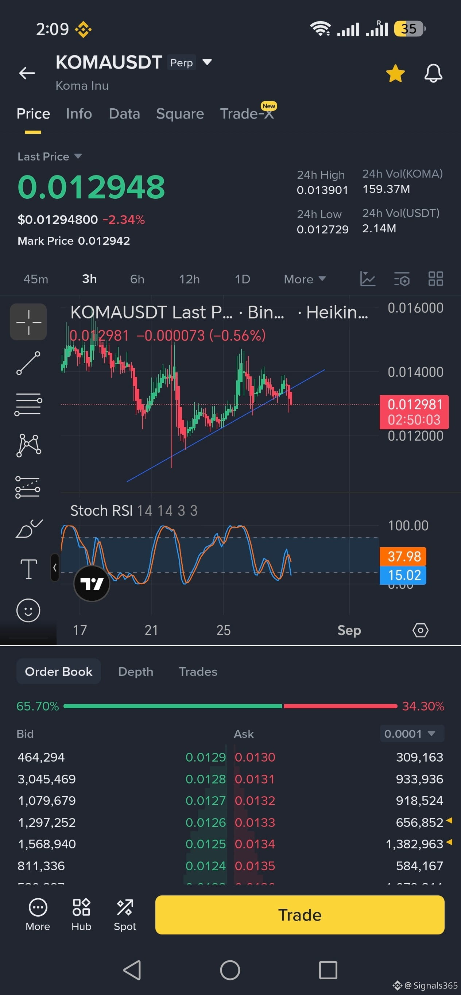Click the ask price 0.0132
This screenshot has width=461, height=995.
[x=255, y=800]
